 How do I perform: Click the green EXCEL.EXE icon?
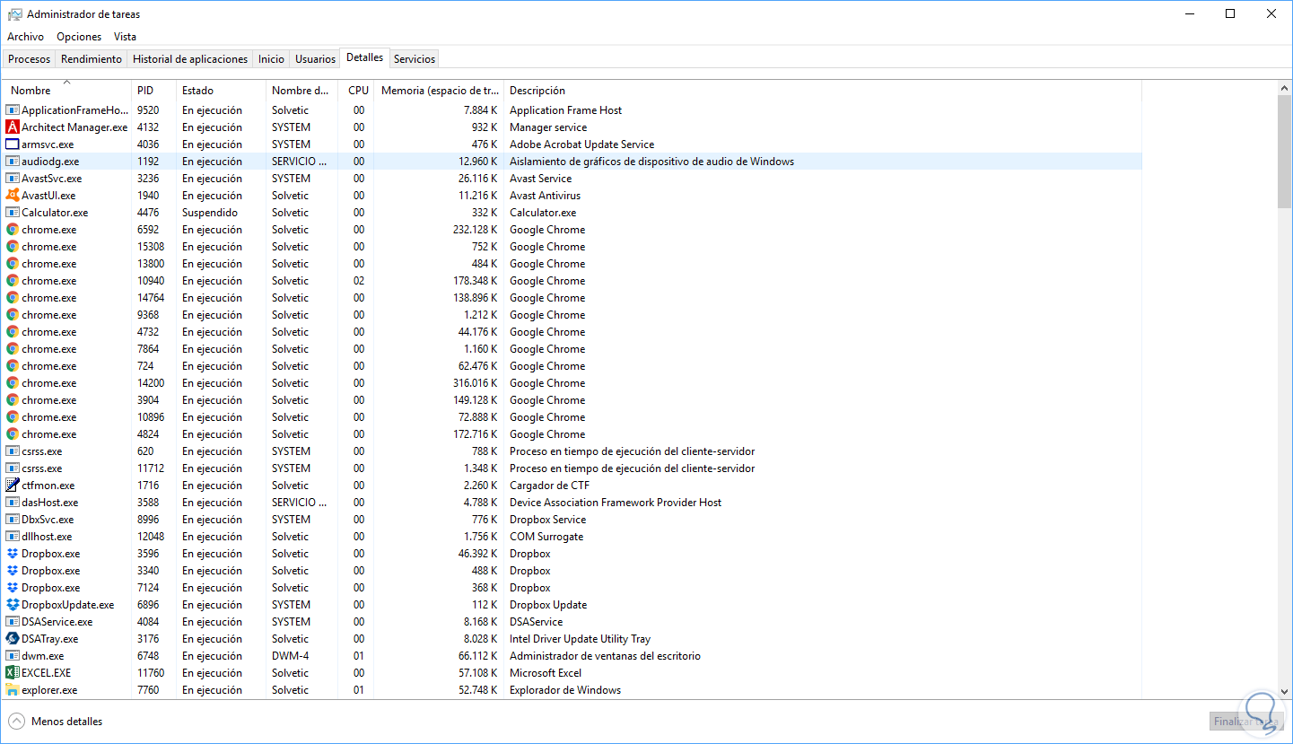click(x=13, y=673)
